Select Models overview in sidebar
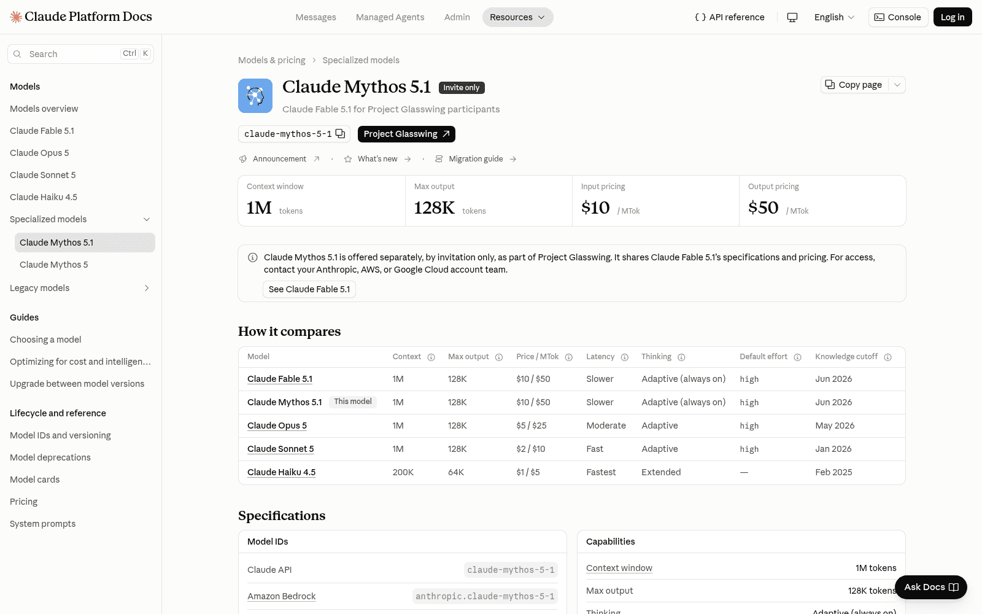 point(44,109)
